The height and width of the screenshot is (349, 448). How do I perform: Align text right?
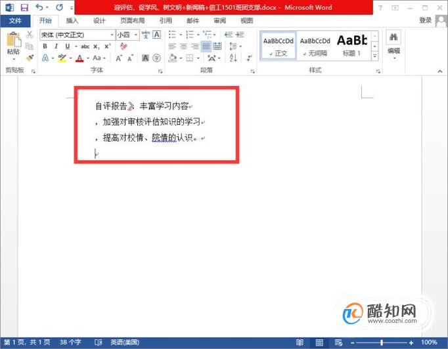click(195, 46)
